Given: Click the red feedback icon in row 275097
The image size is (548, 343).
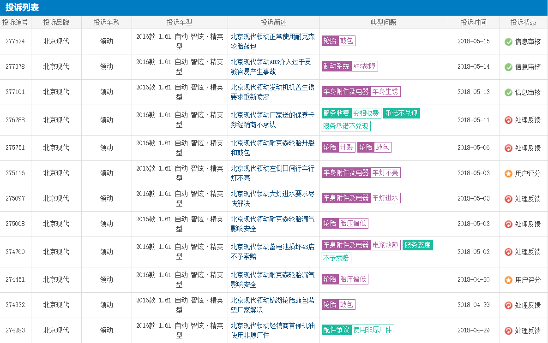Looking at the screenshot, I should coord(508,199).
